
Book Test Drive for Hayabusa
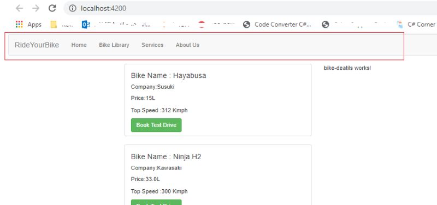[156, 125]
